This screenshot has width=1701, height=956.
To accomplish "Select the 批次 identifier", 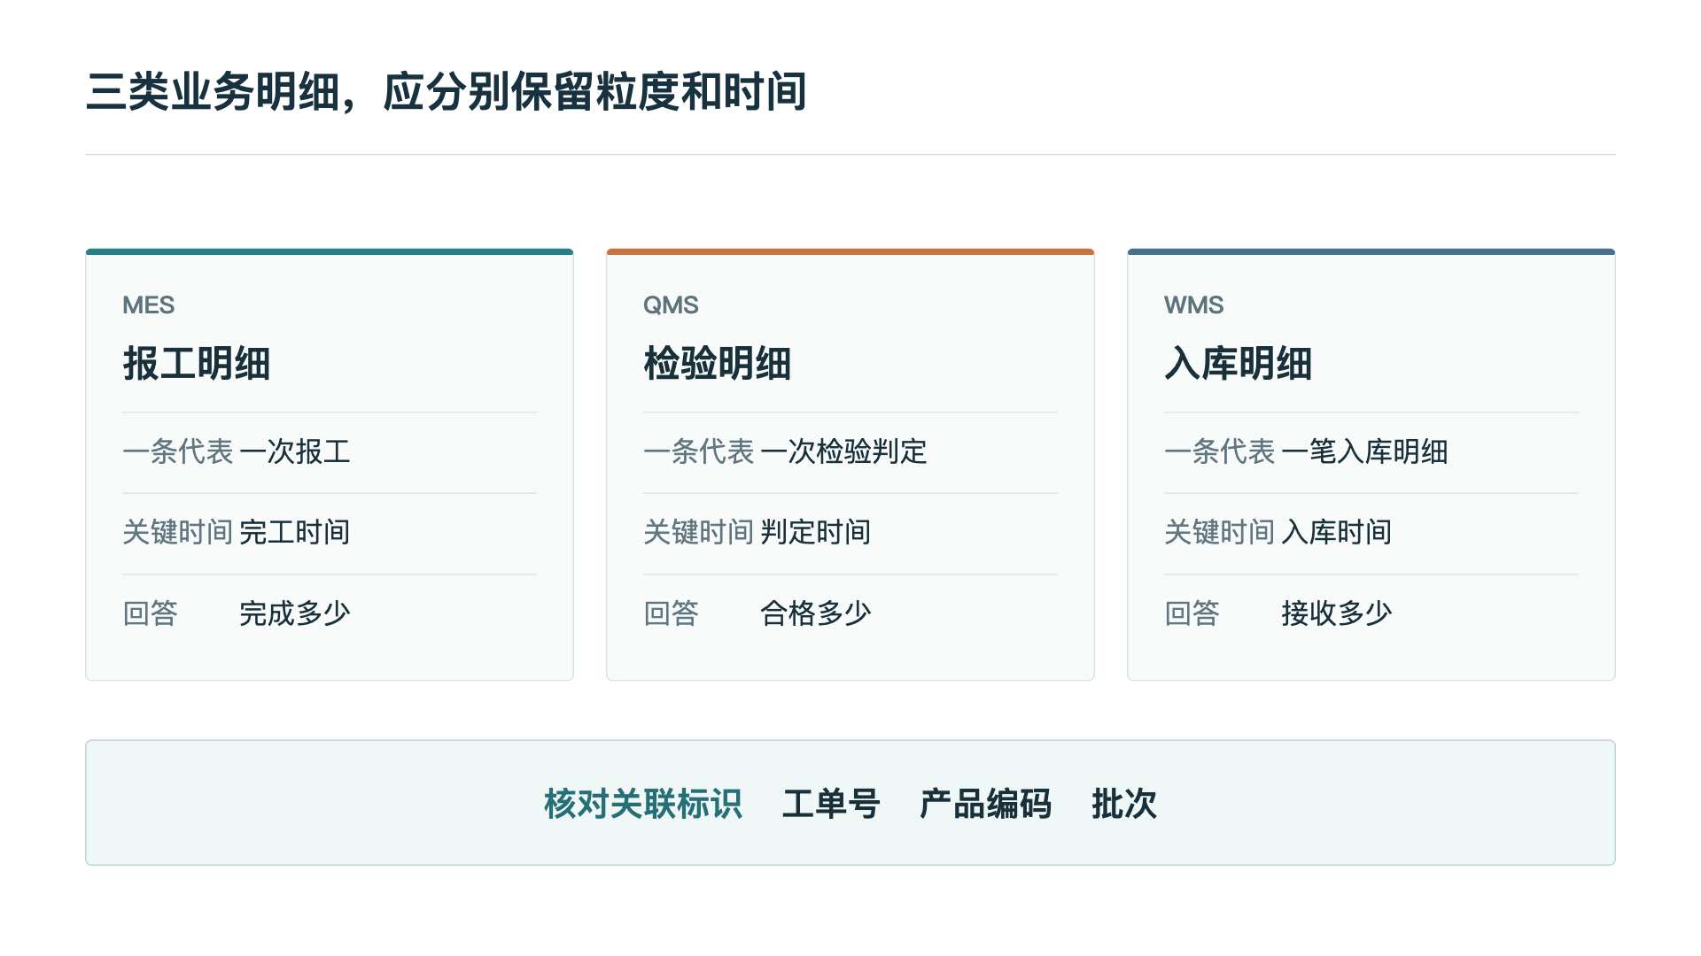I will [1124, 804].
